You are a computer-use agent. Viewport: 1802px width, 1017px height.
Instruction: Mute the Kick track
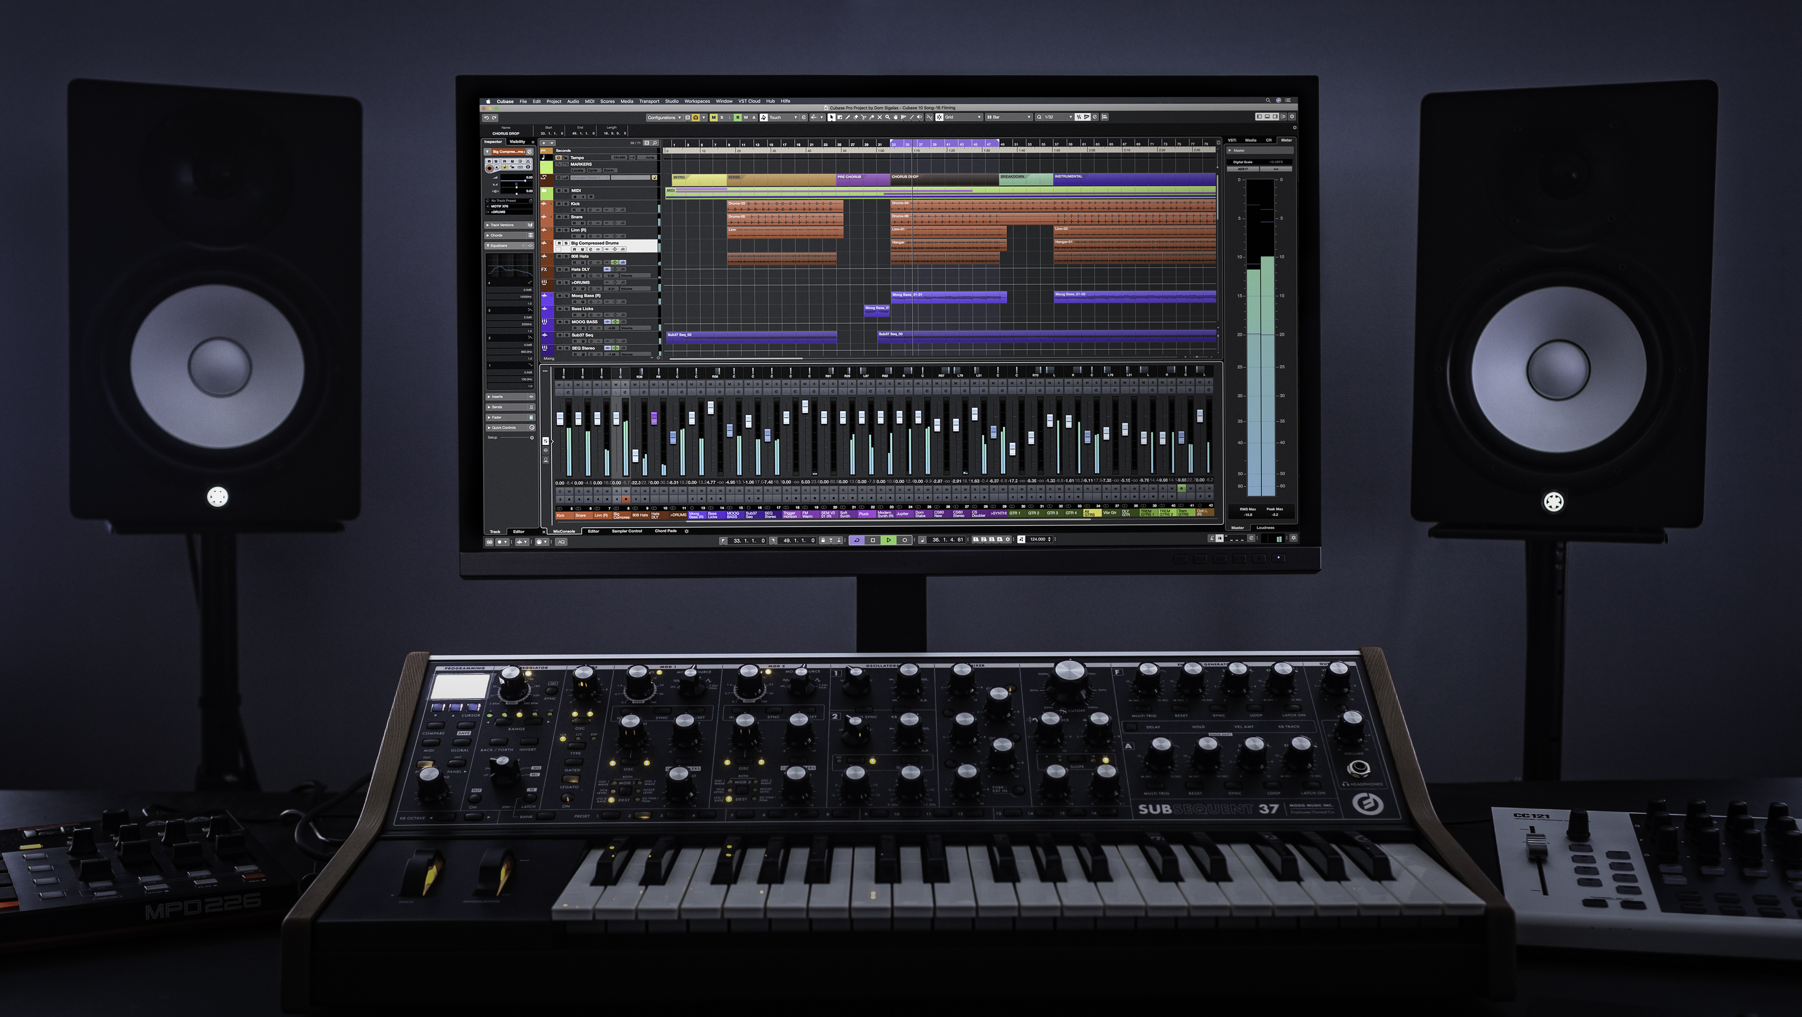(559, 203)
